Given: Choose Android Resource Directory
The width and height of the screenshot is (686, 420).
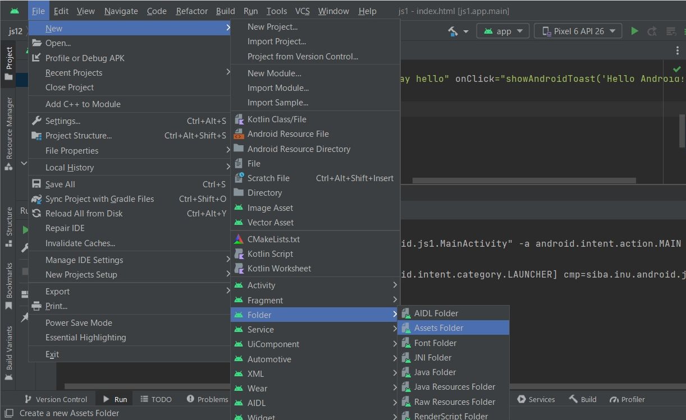Looking at the screenshot, I should click(315, 149).
